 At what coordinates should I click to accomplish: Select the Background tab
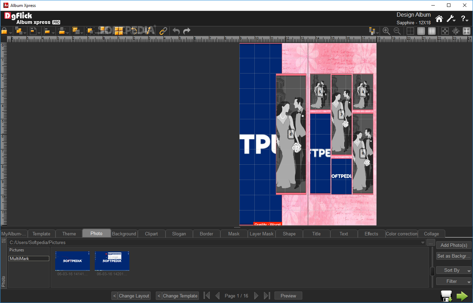click(124, 234)
